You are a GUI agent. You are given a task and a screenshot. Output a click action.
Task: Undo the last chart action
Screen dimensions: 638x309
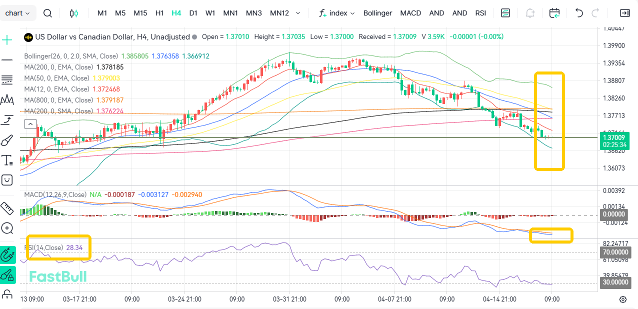[578, 13]
